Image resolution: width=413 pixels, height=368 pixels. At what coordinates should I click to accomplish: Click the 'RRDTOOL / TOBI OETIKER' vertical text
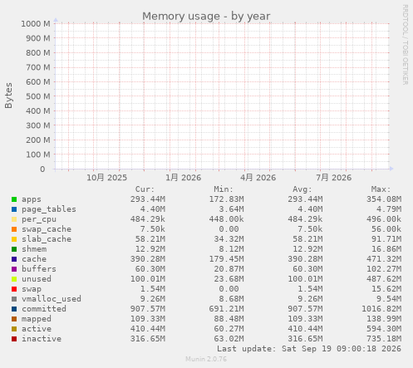click(x=405, y=45)
